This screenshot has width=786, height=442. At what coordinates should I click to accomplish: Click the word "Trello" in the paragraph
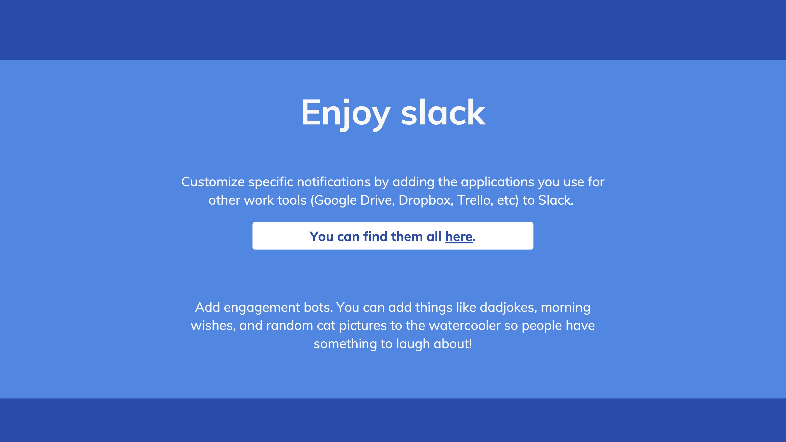pos(474,200)
